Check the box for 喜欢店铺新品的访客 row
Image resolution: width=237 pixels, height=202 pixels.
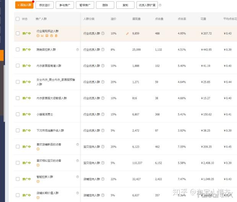click(x=18, y=146)
